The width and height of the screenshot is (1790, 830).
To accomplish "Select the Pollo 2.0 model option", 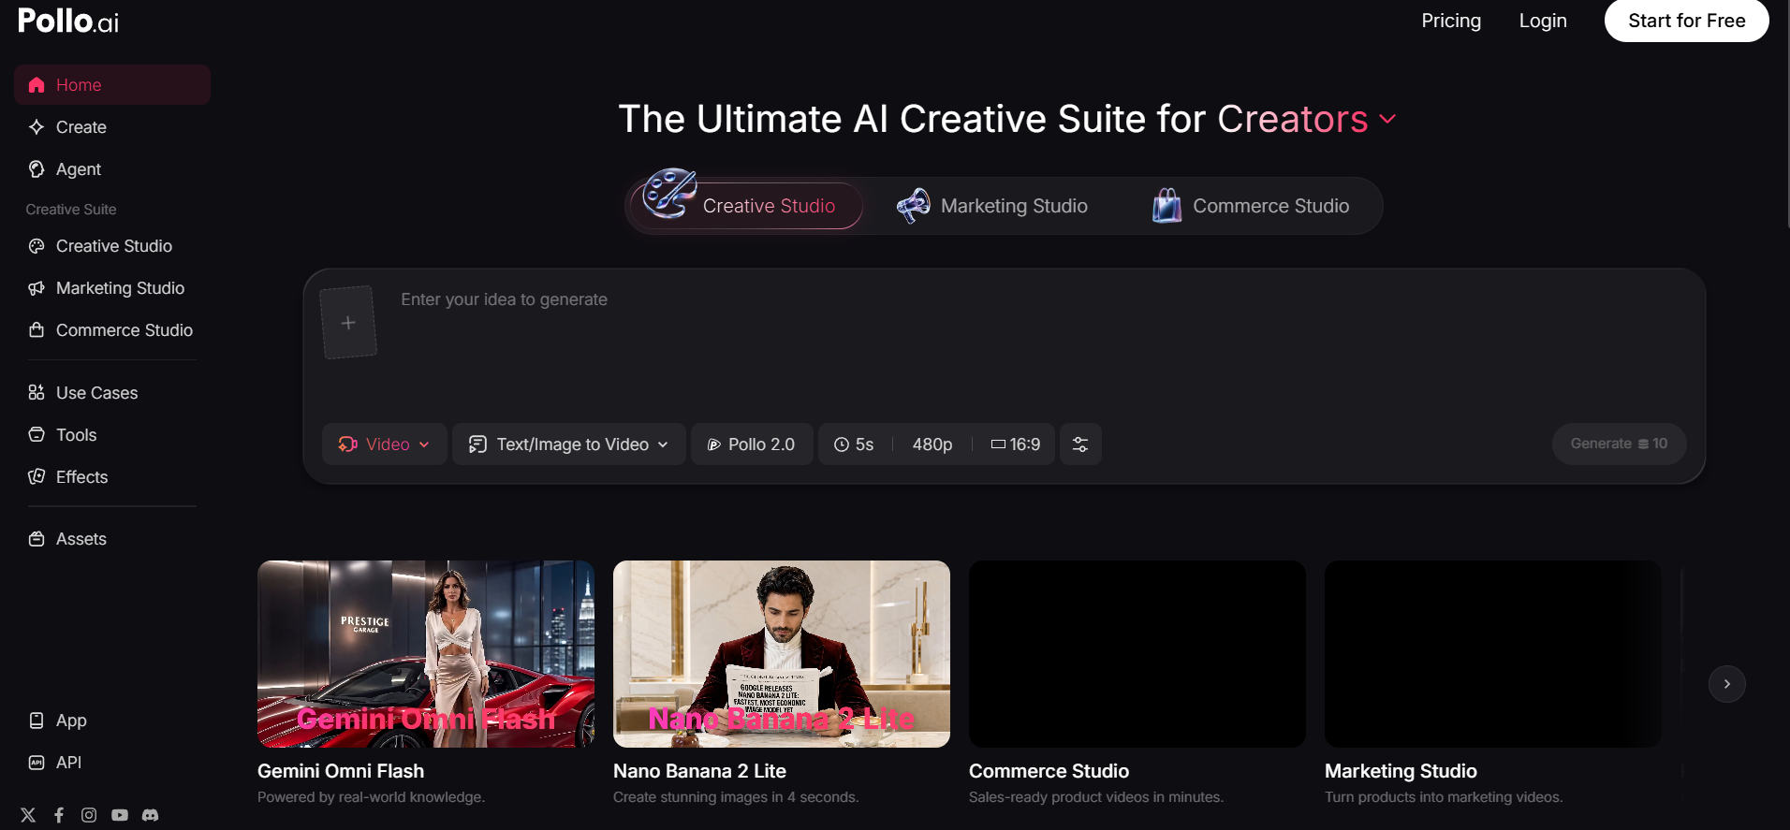I will point(752,444).
